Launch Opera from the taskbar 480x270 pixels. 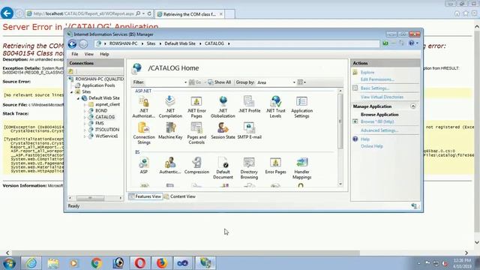click(x=140, y=263)
